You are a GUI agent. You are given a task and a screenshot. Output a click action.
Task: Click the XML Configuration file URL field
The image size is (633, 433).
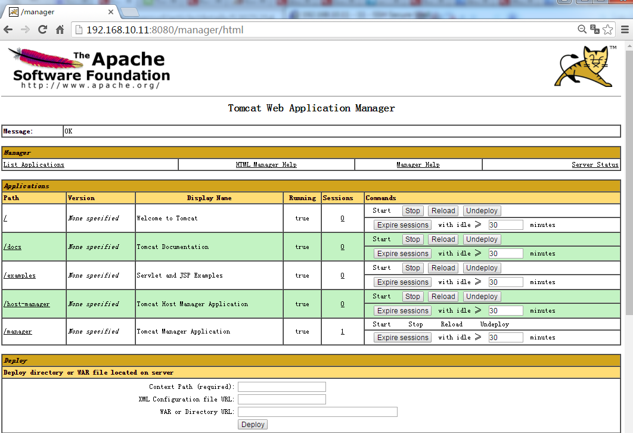point(282,400)
